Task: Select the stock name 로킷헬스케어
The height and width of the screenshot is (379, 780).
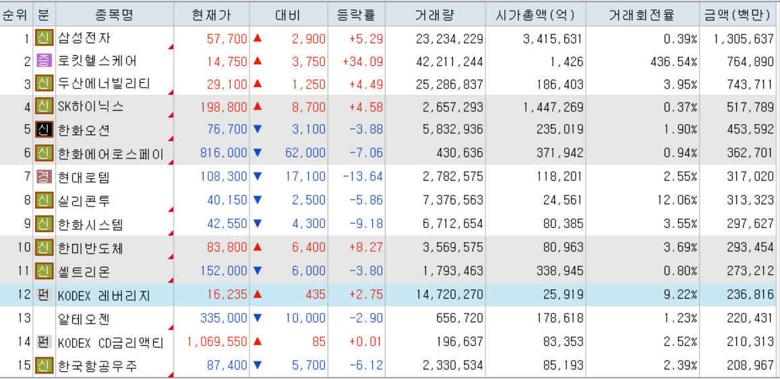Action: [97, 61]
